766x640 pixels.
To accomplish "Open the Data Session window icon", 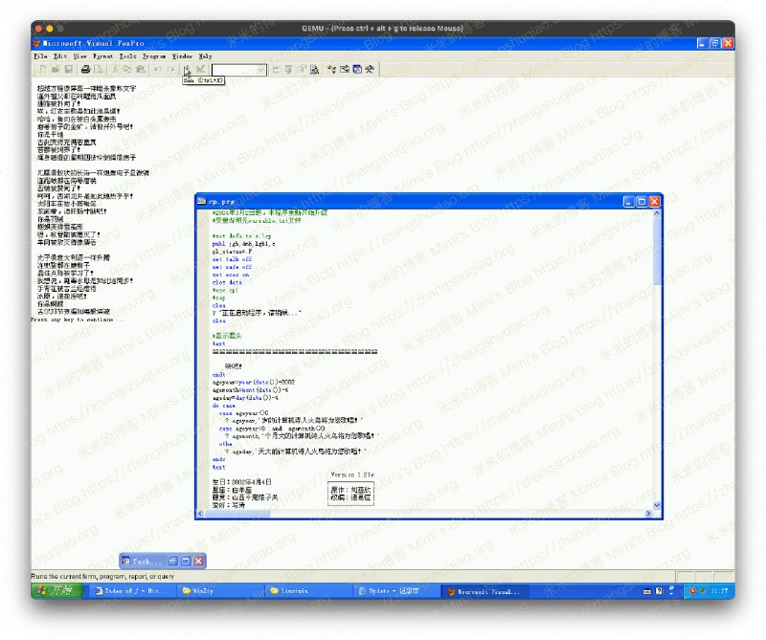I will coord(289,69).
